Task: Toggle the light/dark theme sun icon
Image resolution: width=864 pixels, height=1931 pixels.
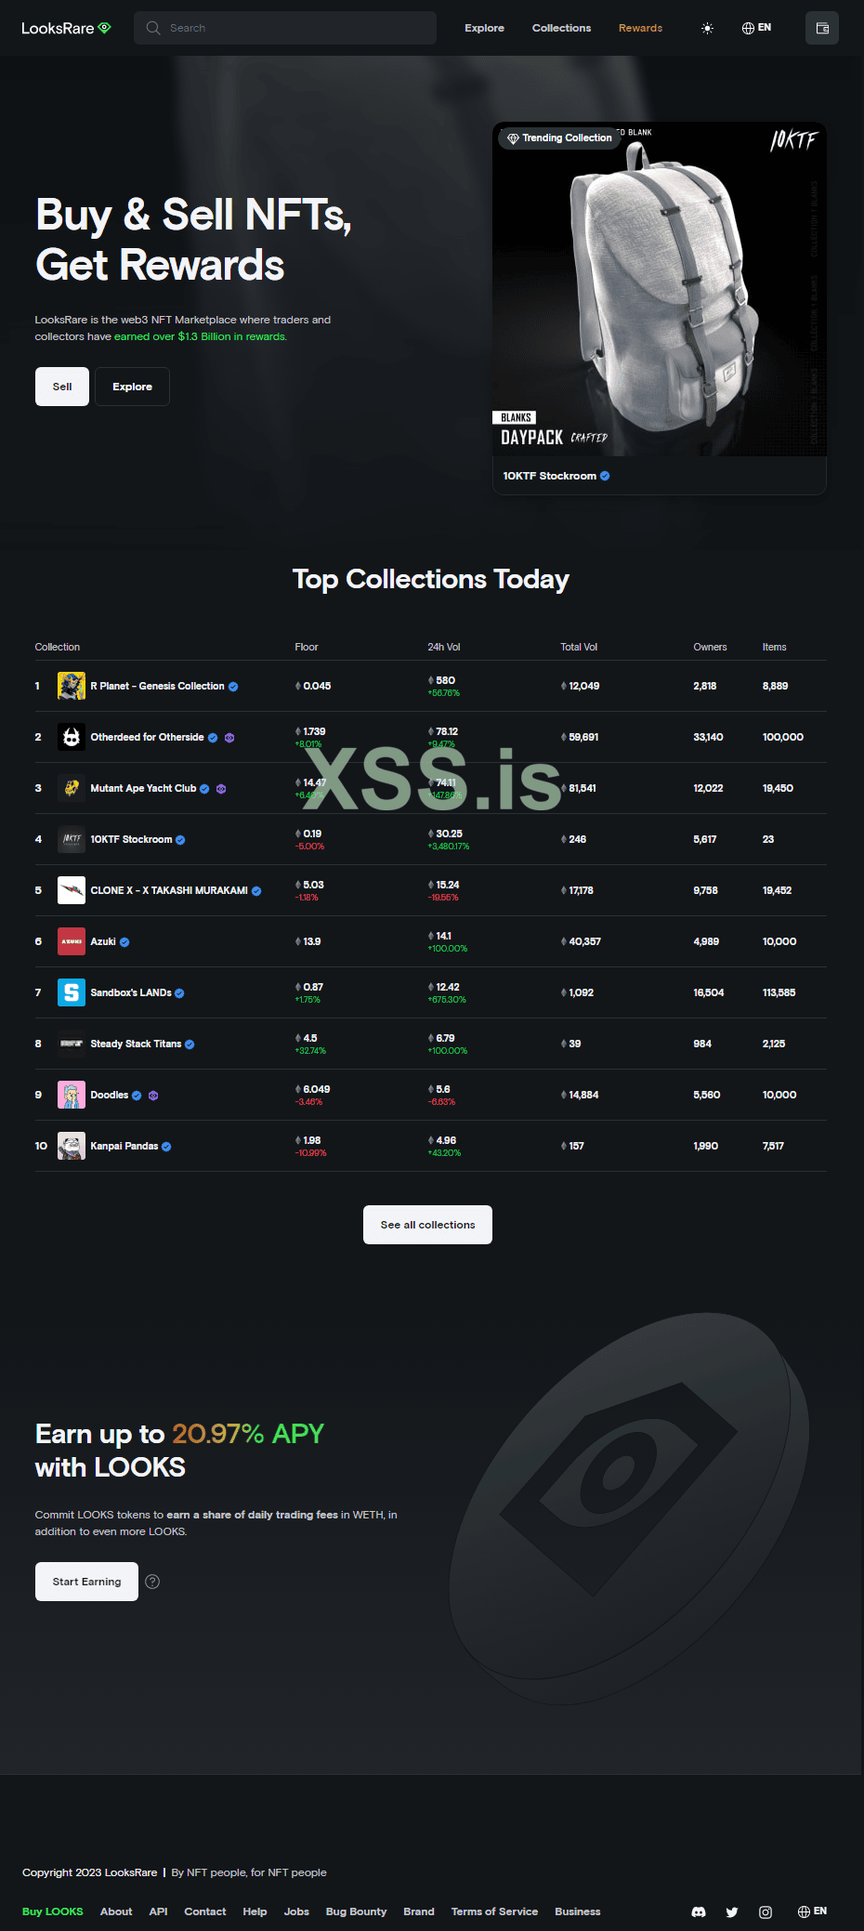Action: coord(707,28)
